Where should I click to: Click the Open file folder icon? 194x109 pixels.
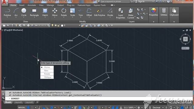[x=8, y=25]
